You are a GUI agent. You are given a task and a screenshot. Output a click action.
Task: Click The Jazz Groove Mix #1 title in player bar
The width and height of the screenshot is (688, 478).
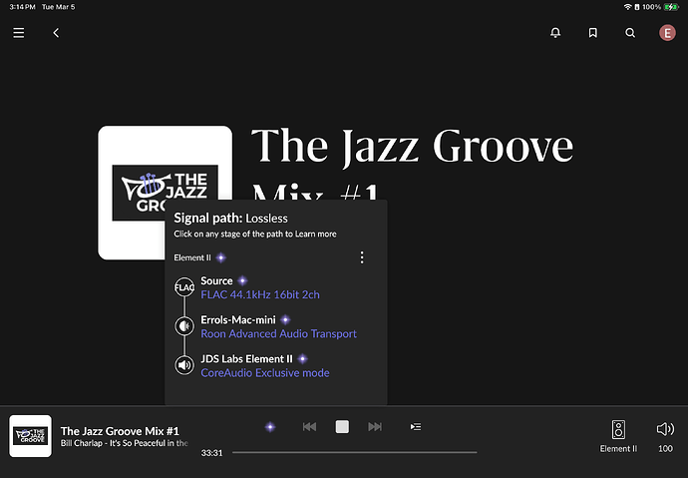pos(120,431)
